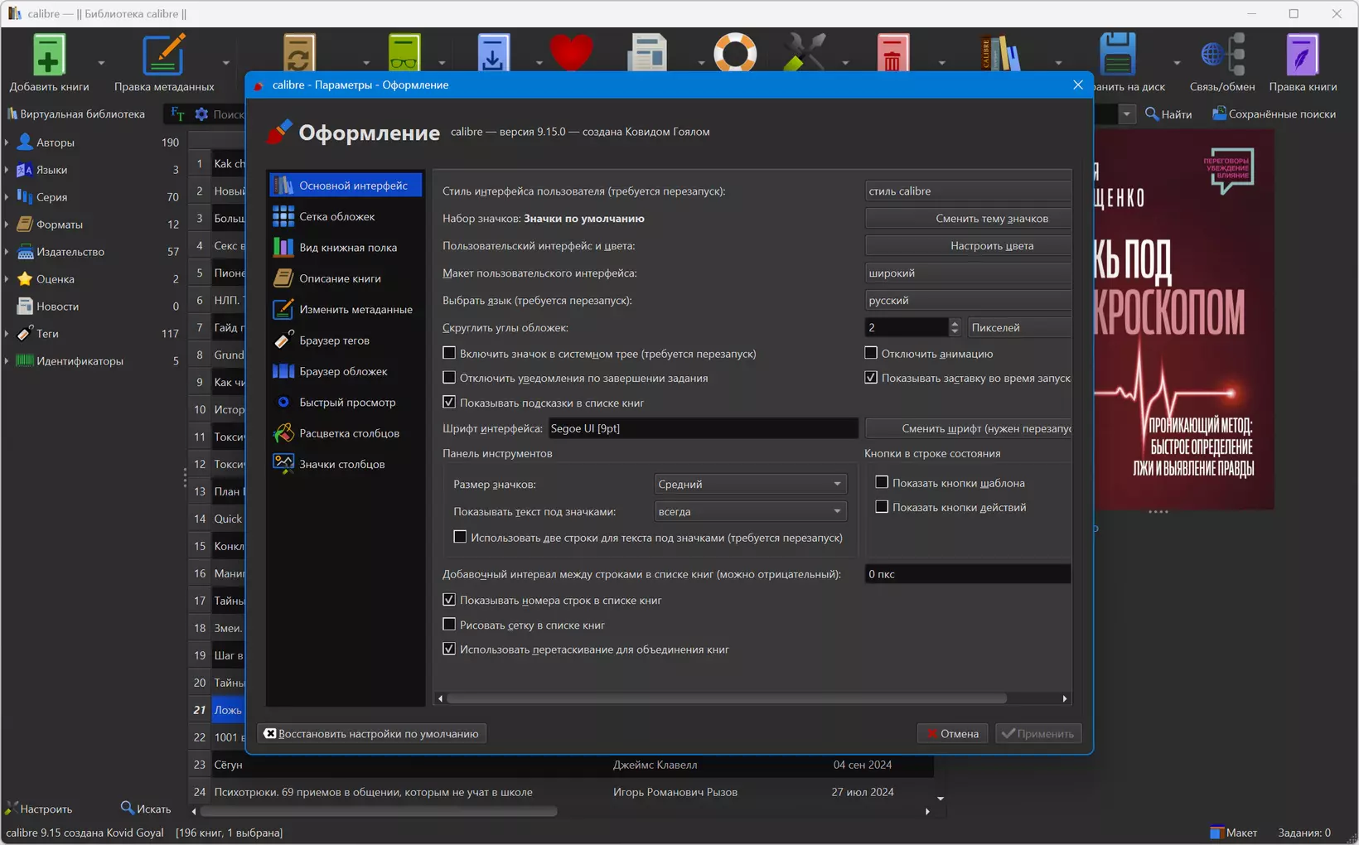Viewport: 1359px width, 845px height.
Task: Open the Save to disk toolbar icon
Action: click(x=1117, y=55)
